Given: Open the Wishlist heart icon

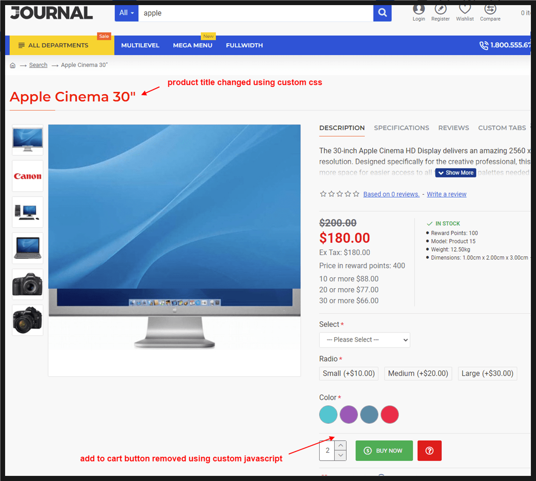Looking at the screenshot, I should pyautogui.click(x=465, y=9).
